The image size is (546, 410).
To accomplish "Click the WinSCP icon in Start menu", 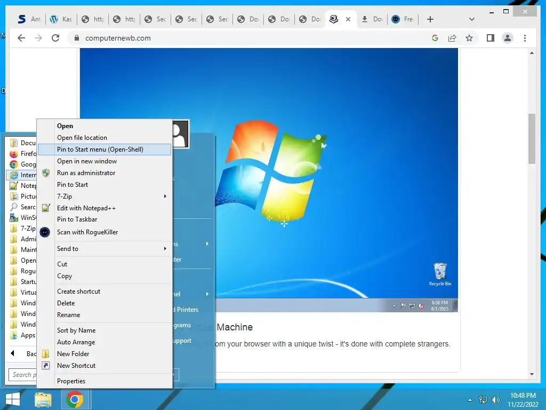I will (x=13, y=218).
